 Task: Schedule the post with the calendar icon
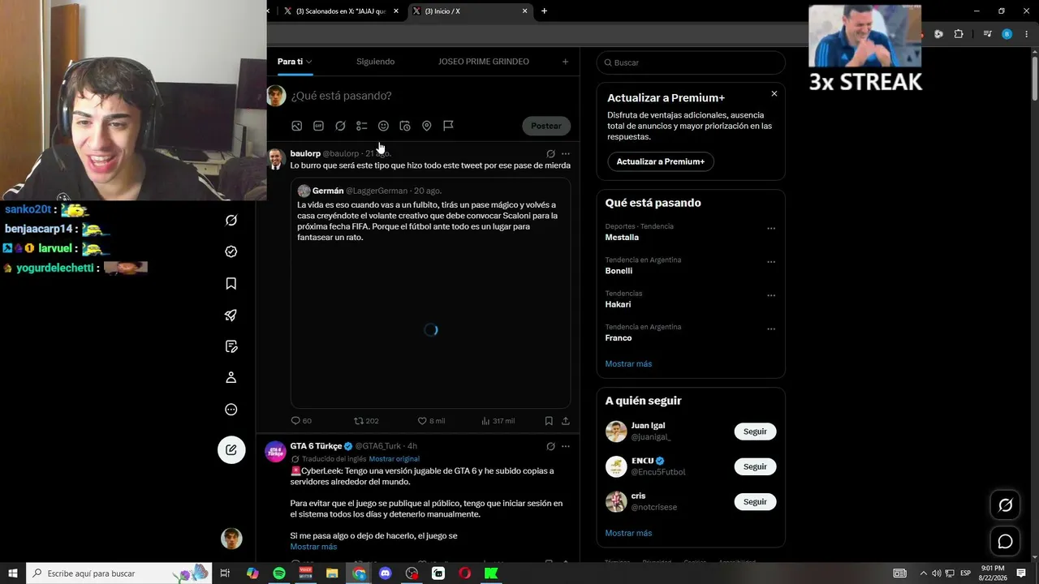[405, 126]
